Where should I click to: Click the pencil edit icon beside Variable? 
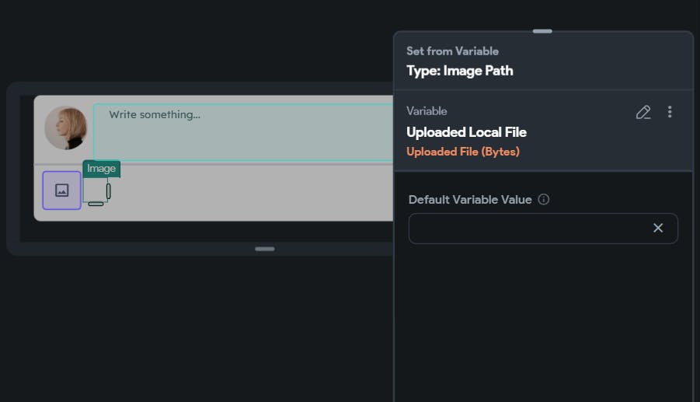(643, 113)
